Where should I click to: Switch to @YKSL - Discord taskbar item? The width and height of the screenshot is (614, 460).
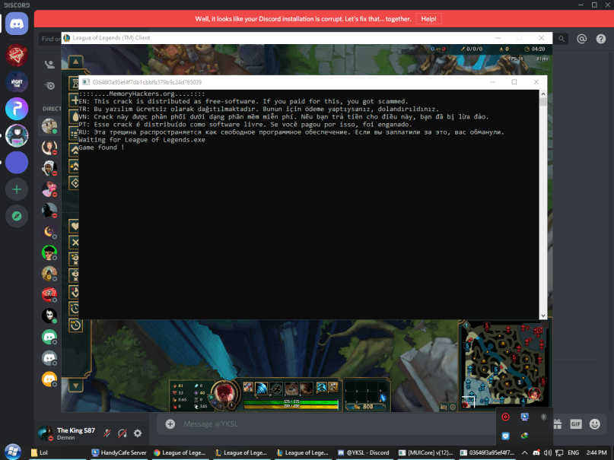point(364,452)
